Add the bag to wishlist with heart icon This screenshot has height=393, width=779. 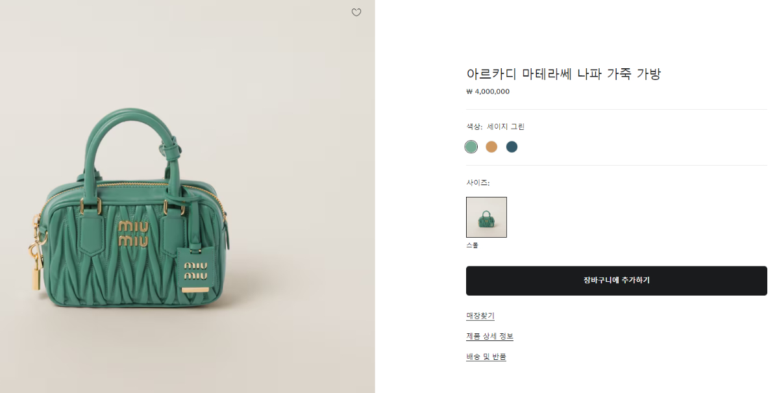[356, 12]
